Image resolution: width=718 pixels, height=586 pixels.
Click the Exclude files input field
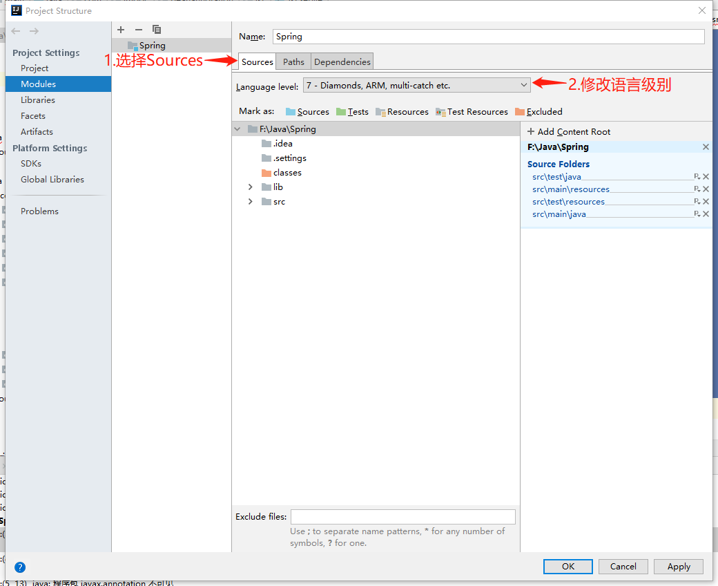[x=403, y=517]
